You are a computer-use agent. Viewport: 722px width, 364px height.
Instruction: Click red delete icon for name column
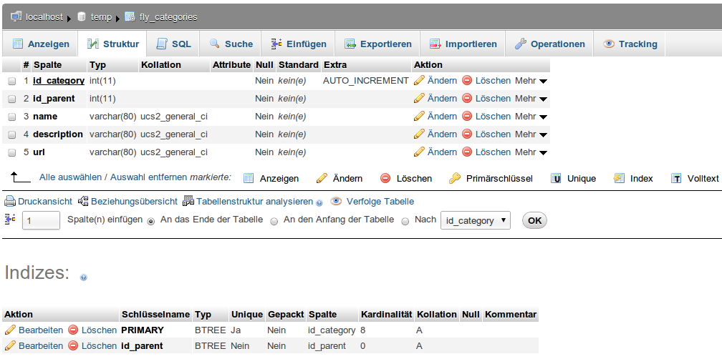point(467,117)
